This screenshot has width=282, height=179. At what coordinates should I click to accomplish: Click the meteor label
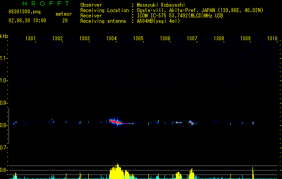[x=64, y=14]
